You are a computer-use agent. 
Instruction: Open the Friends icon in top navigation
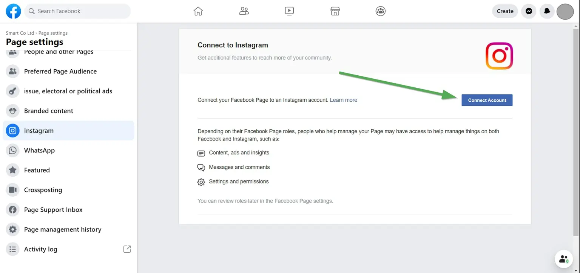(x=244, y=11)
